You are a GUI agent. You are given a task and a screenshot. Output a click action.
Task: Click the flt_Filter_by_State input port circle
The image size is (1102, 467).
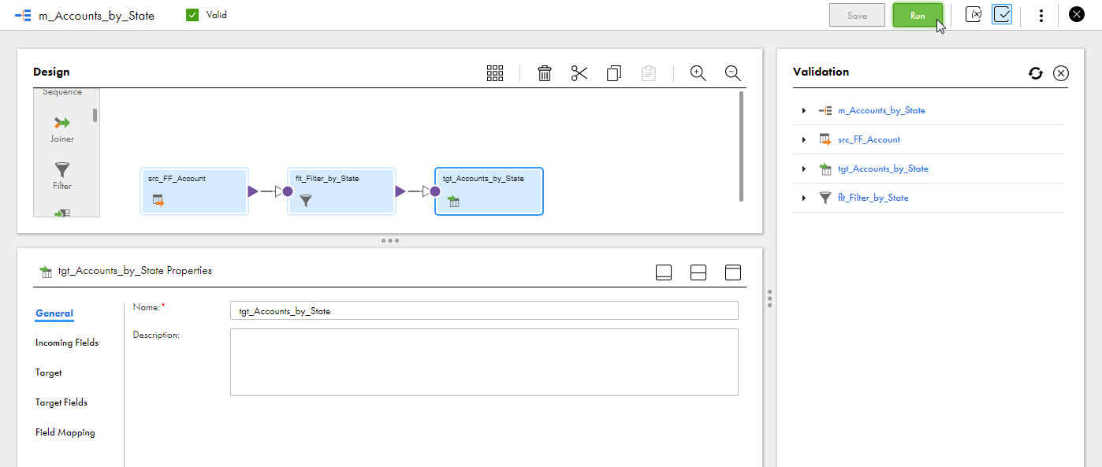coord(288,191)
